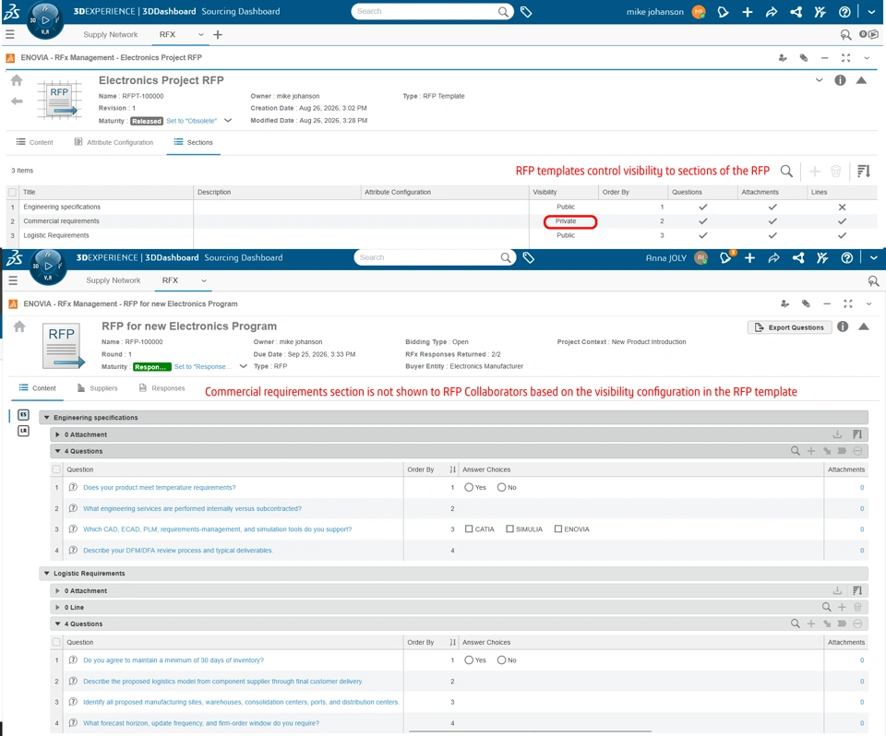886x736 pixels.
Task: Switch to Supply Network tab in top window
Action: pyautogui.click(x=111, y=34)
